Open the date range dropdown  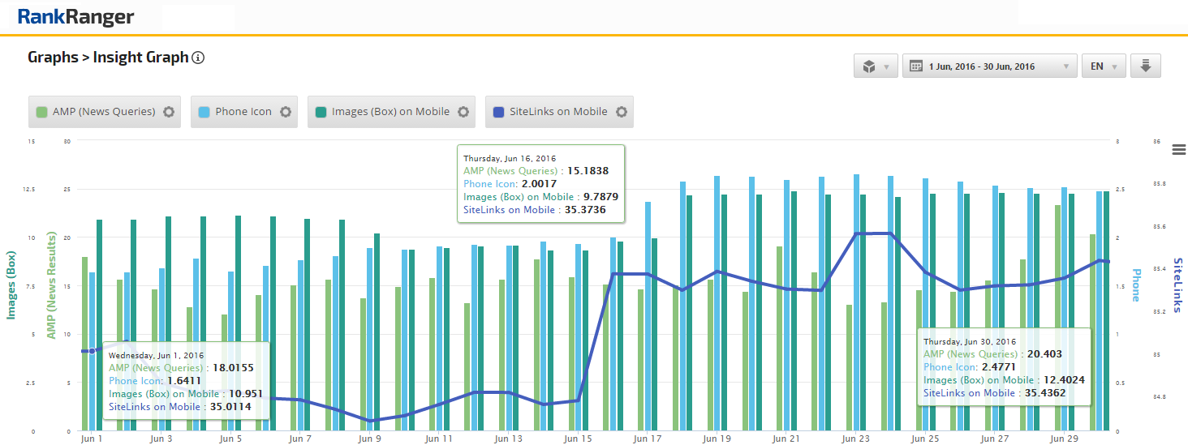point(989,66)
